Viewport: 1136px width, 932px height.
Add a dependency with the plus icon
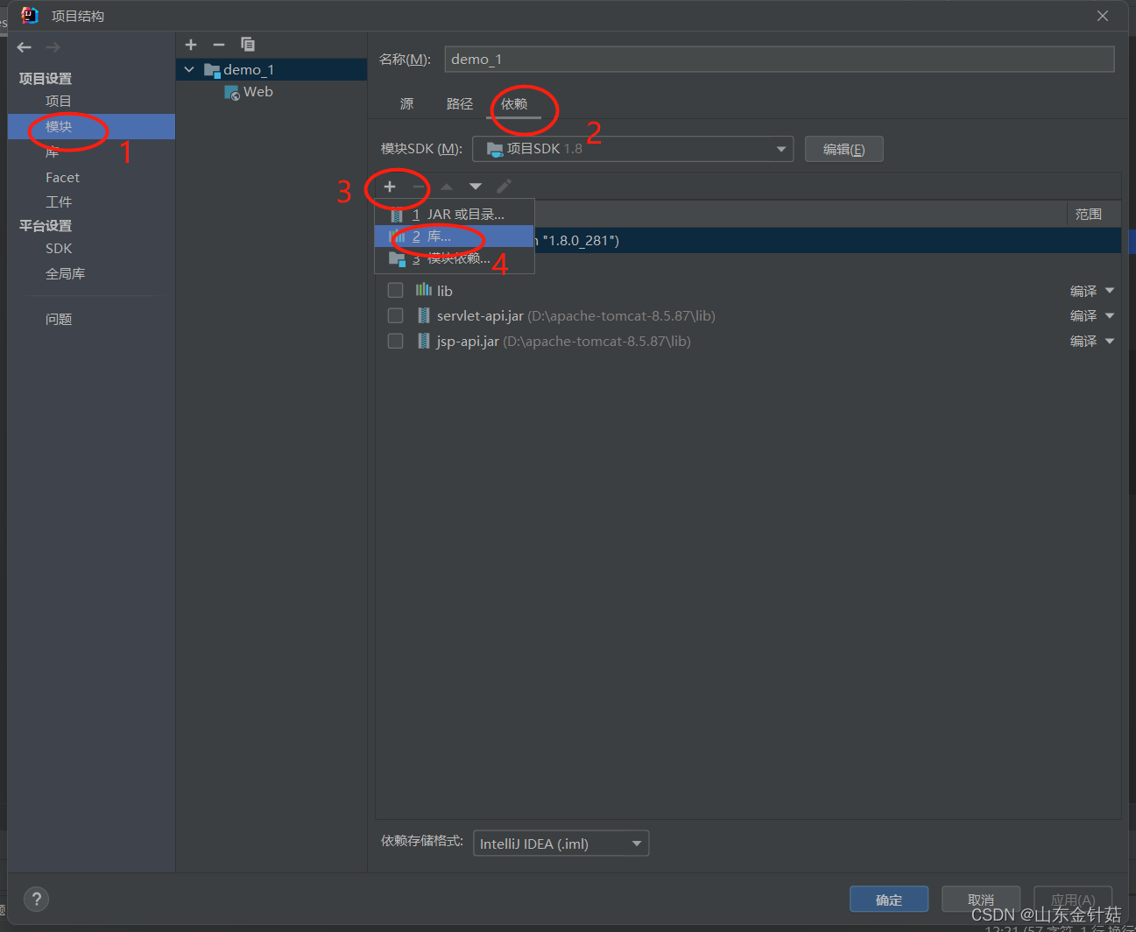click(390, 187)
